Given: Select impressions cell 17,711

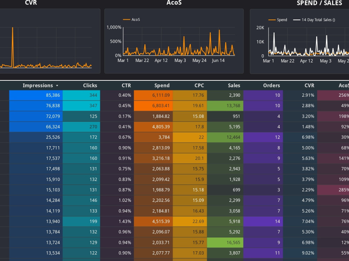Looking at the screenshot, I should click(x=36, y=148).
